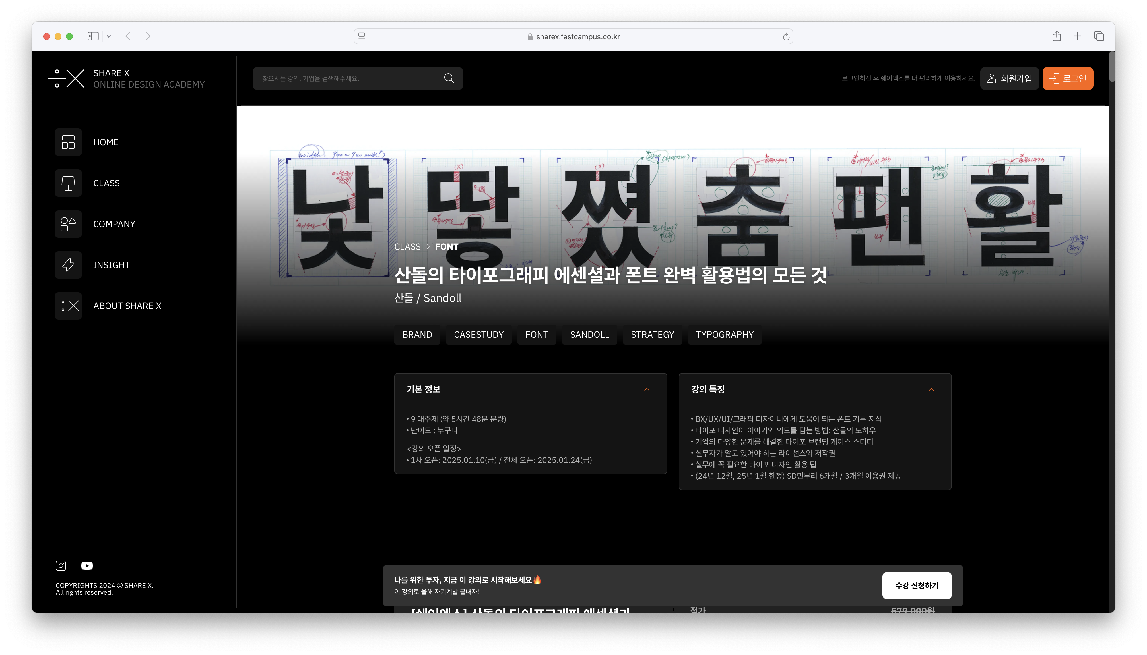Click the '9 대주제' duration line
The image size is (1147, 655).
(x=457, y=419)
